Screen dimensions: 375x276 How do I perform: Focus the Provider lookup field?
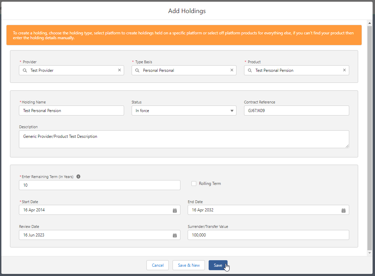coord(71,70)
